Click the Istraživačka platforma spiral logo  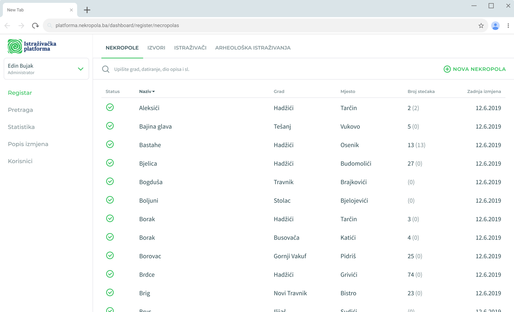[15, 46]
